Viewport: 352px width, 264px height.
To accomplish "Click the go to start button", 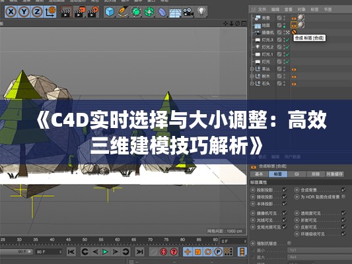I will coord(71,252).
